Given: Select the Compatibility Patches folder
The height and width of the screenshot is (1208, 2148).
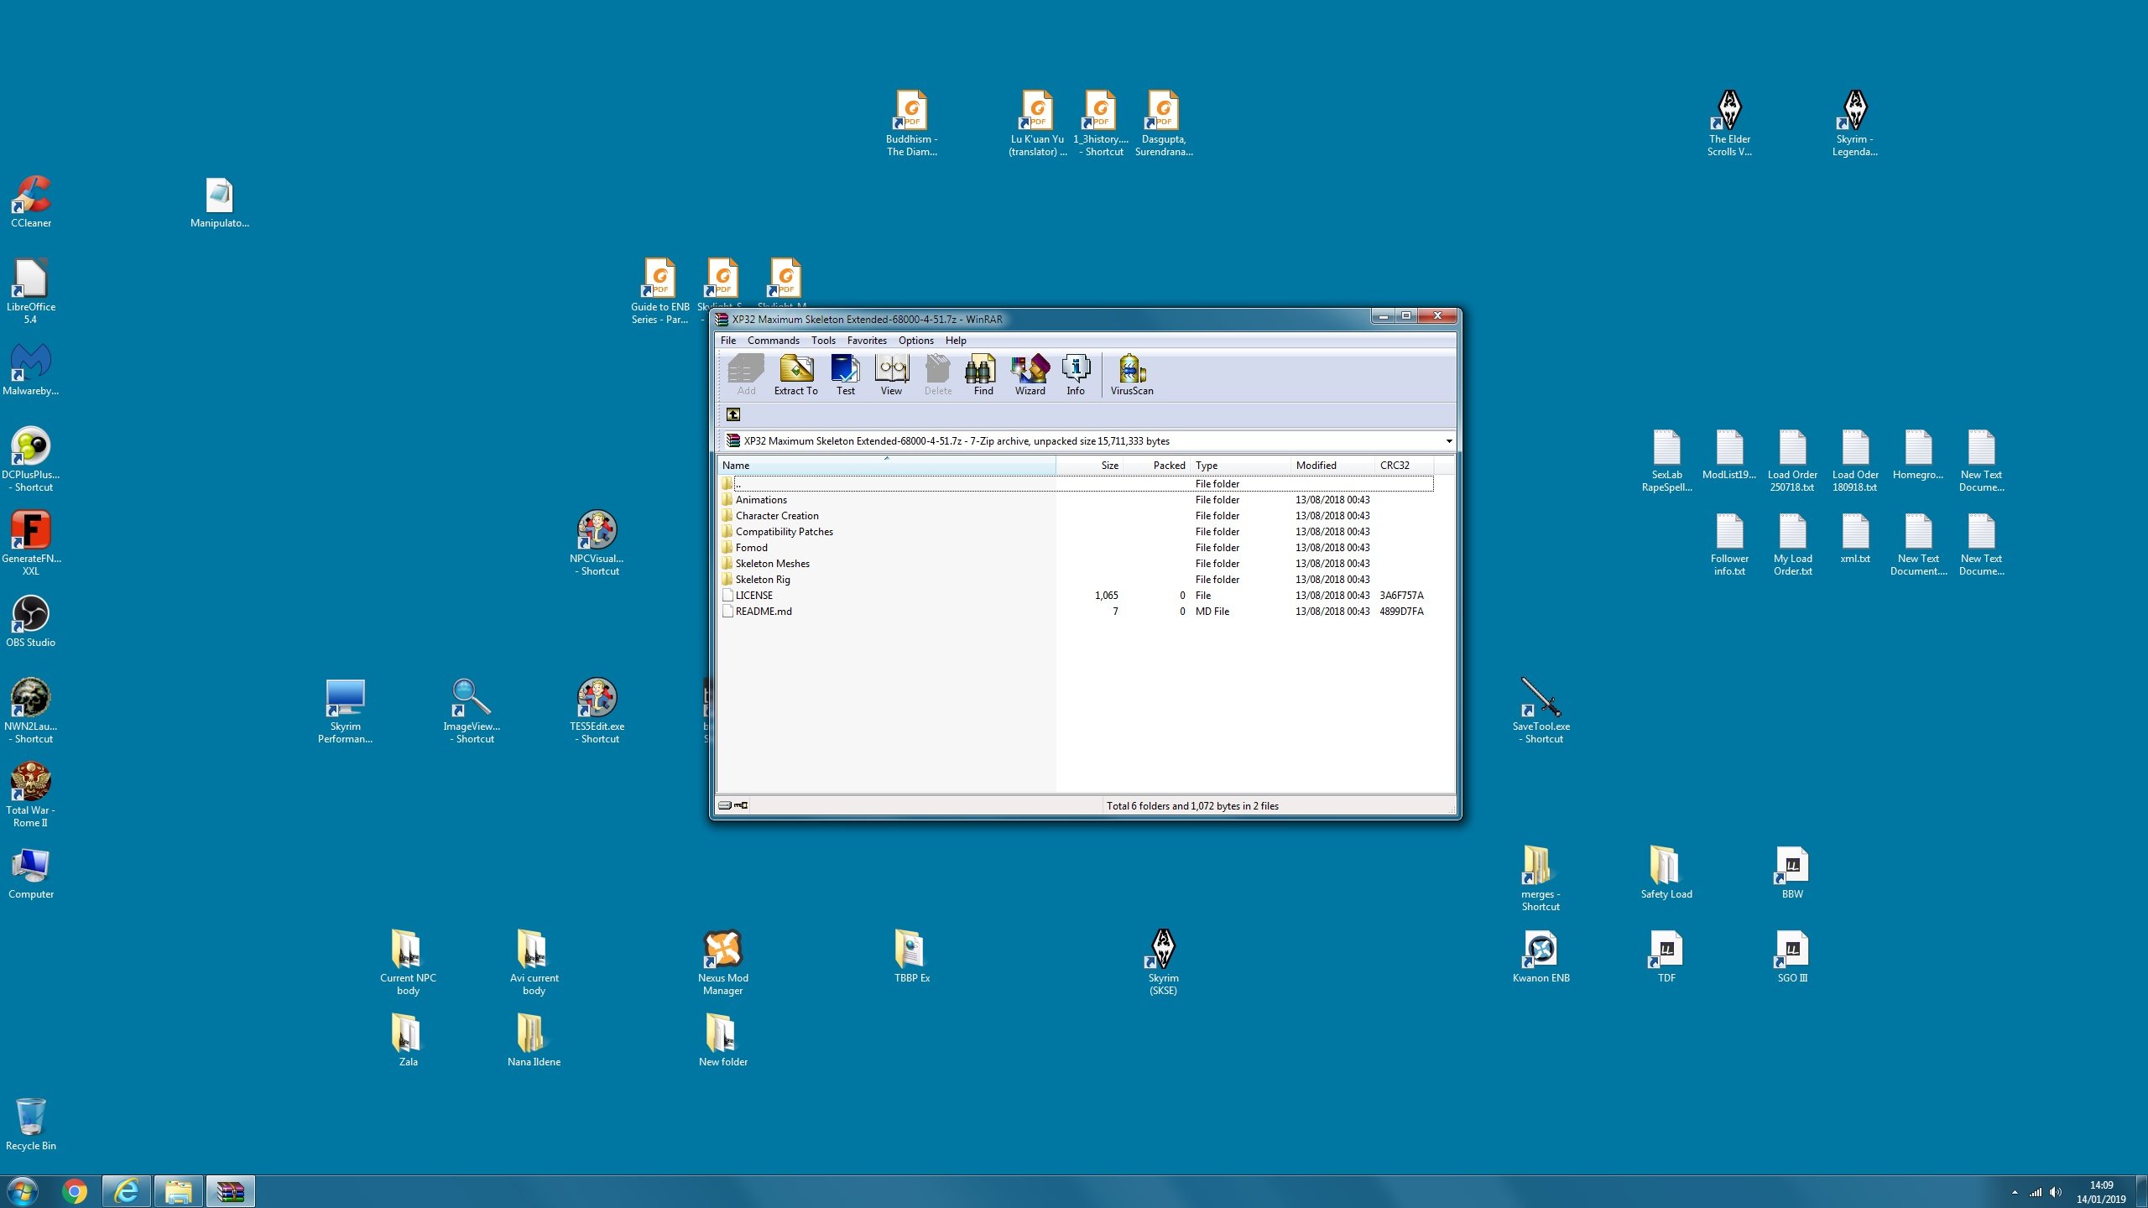Looking at the screenshot, I should point(784,532).
